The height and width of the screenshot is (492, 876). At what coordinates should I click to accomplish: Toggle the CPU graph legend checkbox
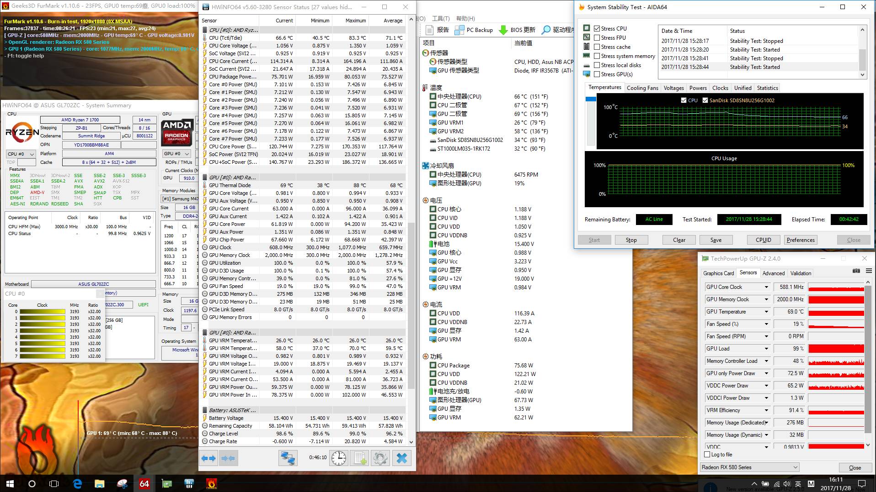pos(684,100)
